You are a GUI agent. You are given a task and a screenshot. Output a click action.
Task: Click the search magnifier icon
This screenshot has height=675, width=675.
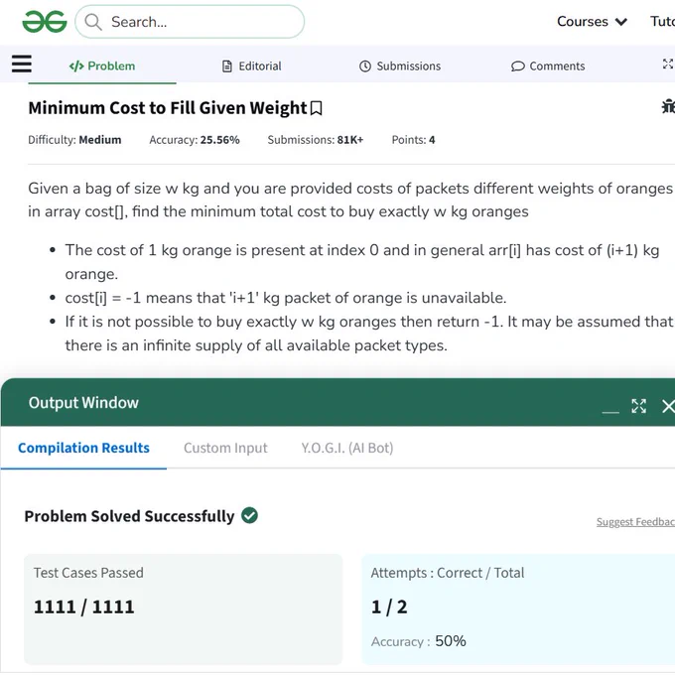93,22
